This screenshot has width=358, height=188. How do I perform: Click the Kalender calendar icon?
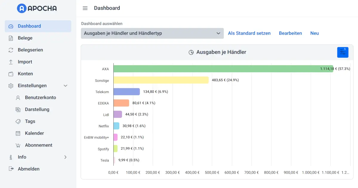(18, 133)
